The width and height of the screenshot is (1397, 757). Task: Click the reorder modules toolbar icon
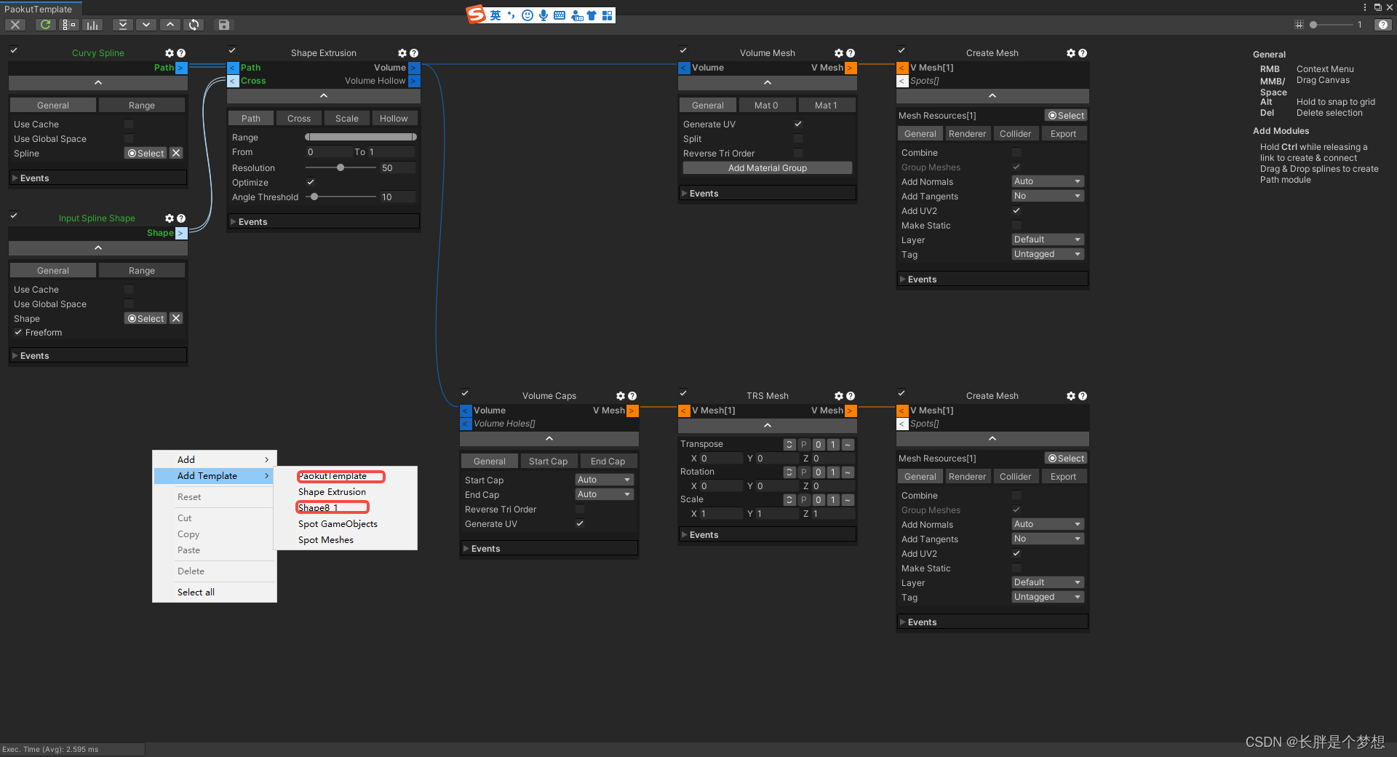[69, 25]
